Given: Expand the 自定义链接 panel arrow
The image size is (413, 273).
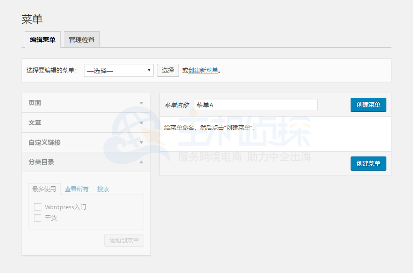Looking at the screenshot, I should [141, 143].
